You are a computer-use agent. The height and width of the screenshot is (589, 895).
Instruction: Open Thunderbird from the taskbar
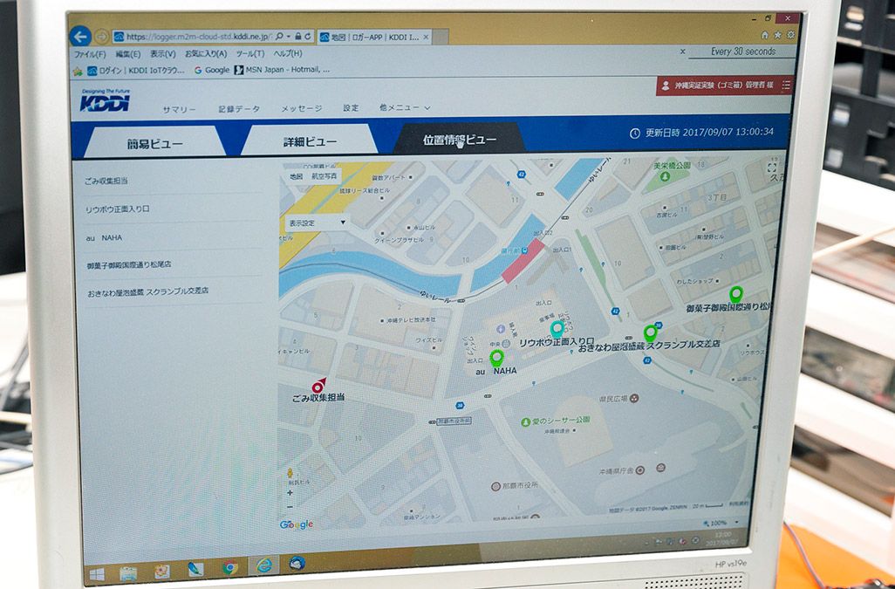tap(297, 564)
